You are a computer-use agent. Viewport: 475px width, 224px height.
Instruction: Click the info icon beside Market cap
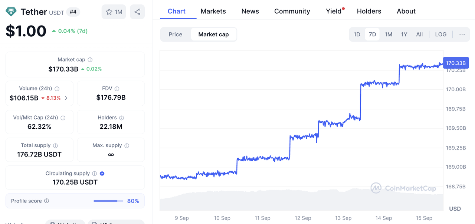[90, 60]
